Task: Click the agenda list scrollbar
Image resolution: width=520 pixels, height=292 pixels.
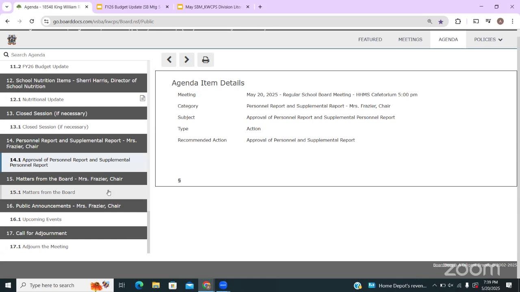Action: coord(148,232)
